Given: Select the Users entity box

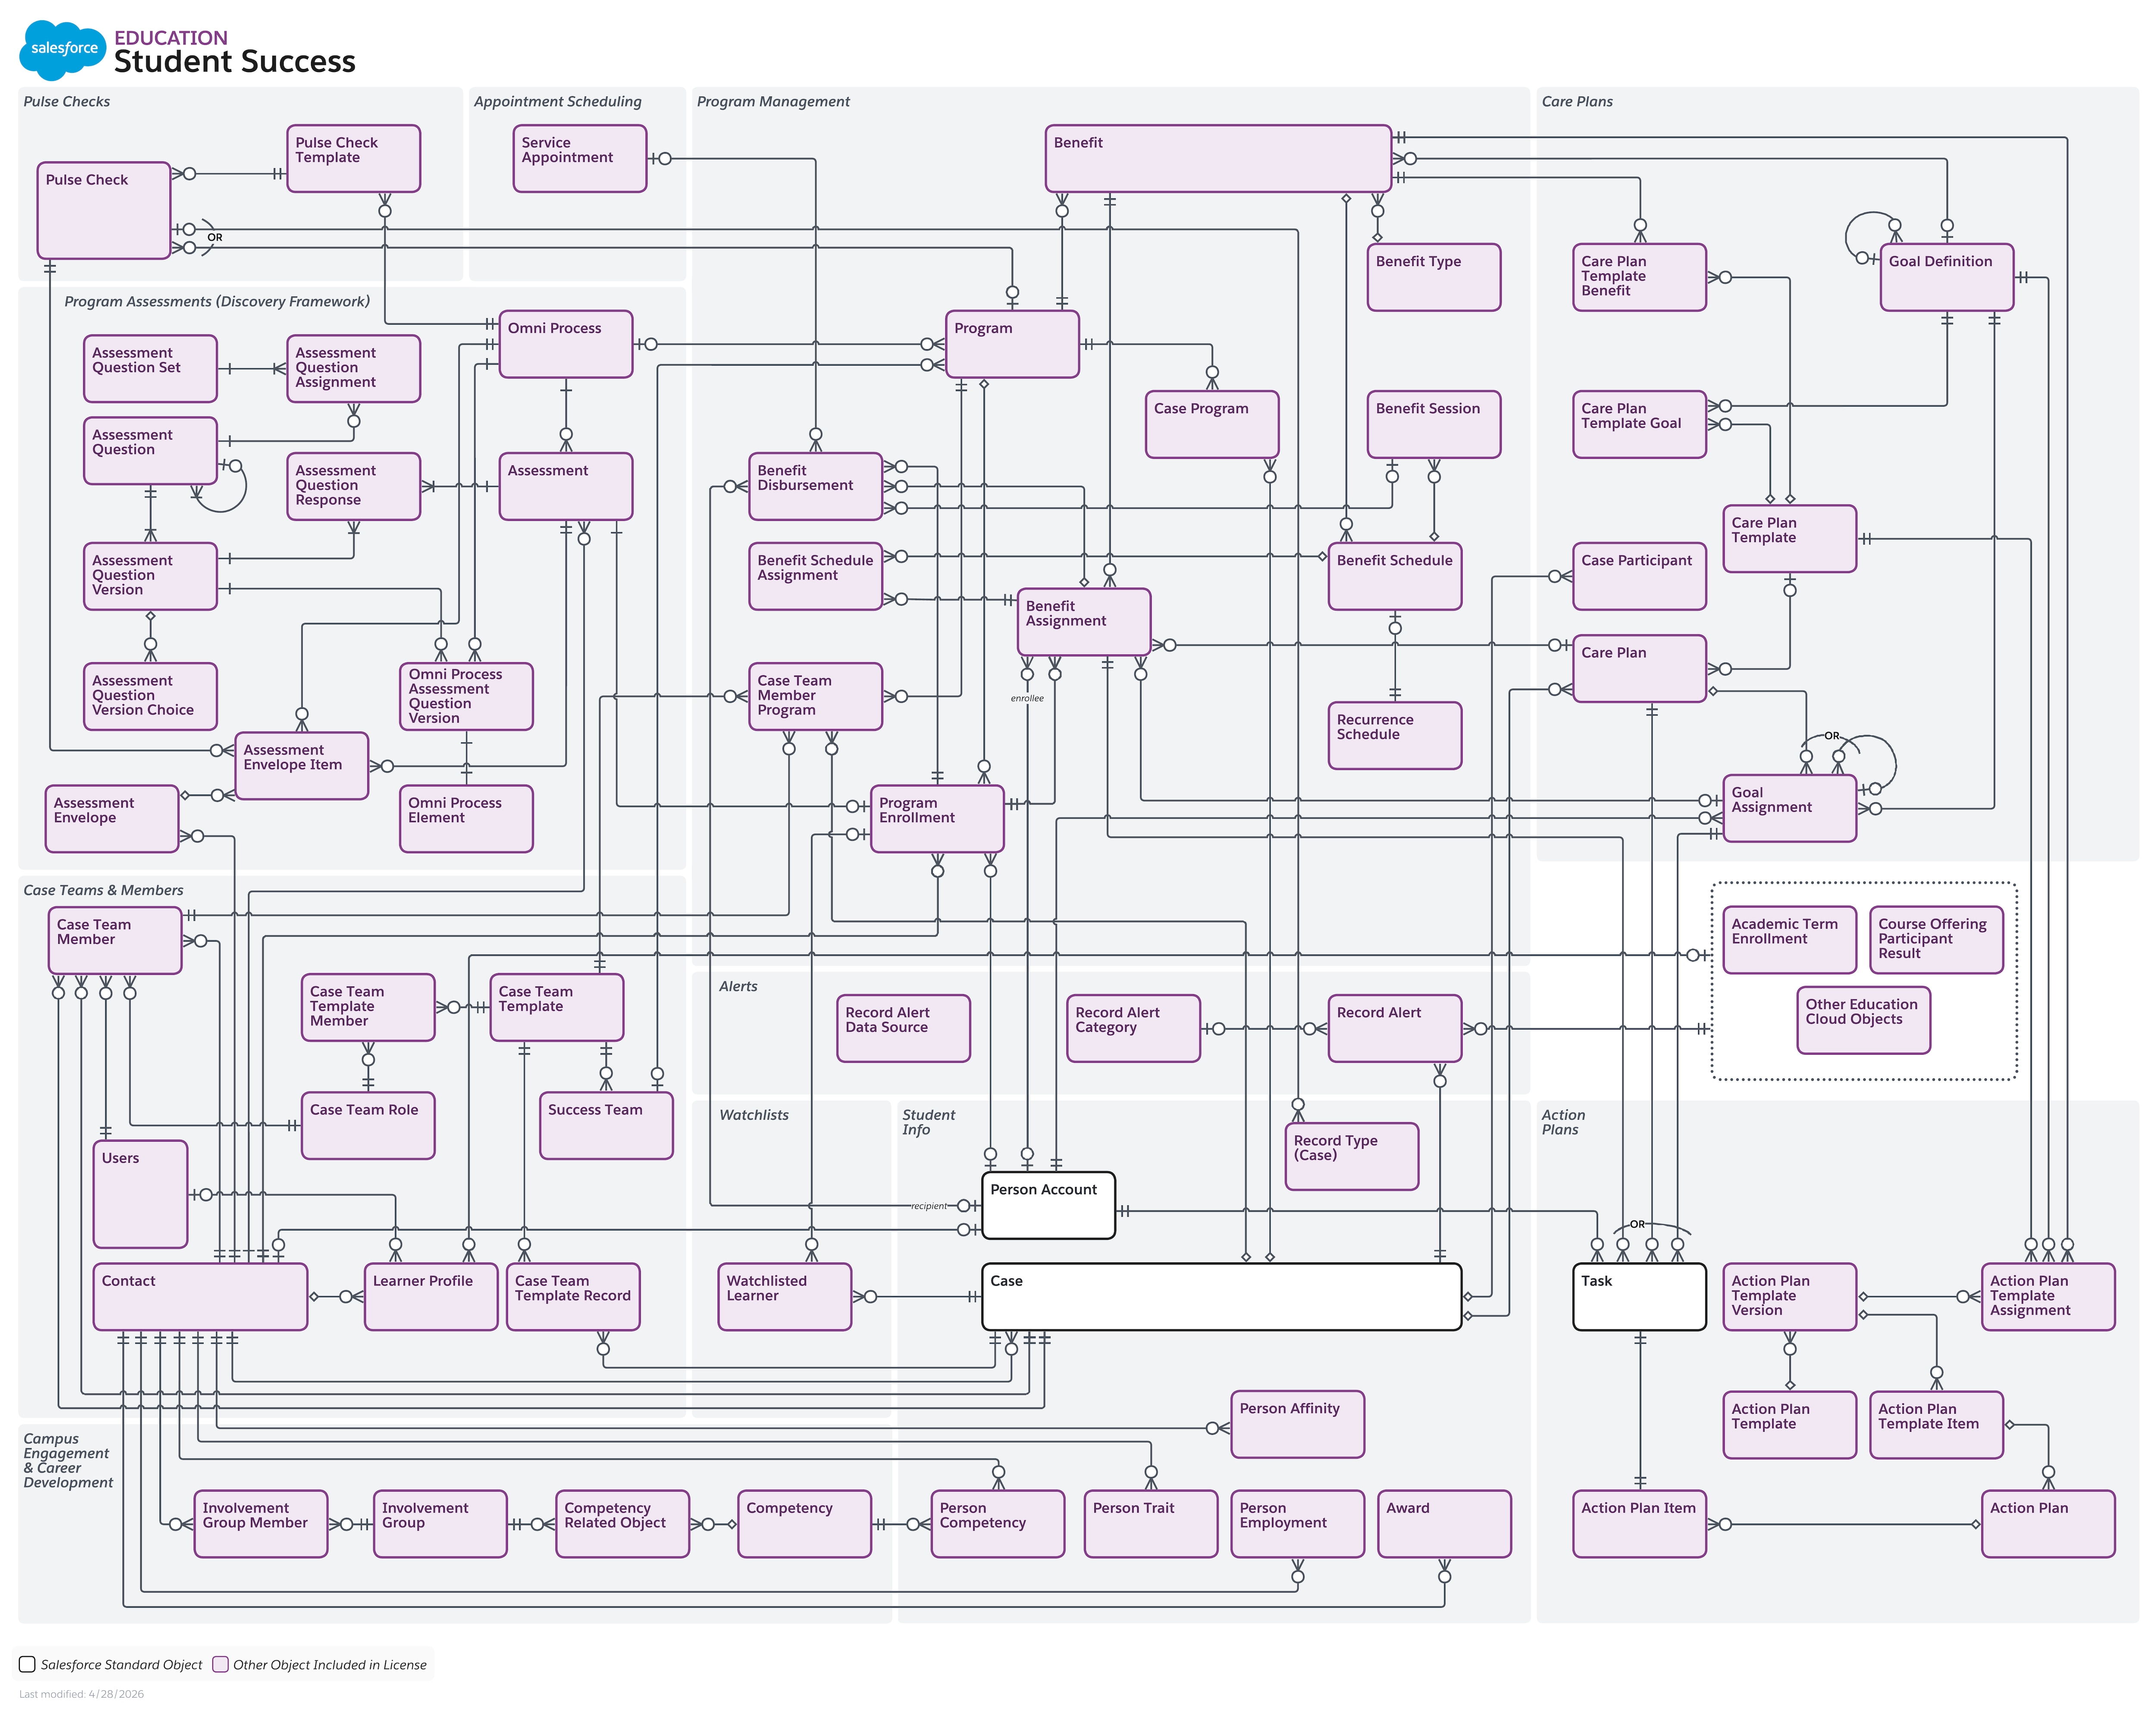Looking at the screenshot, I should click(x=141, y=1194).
